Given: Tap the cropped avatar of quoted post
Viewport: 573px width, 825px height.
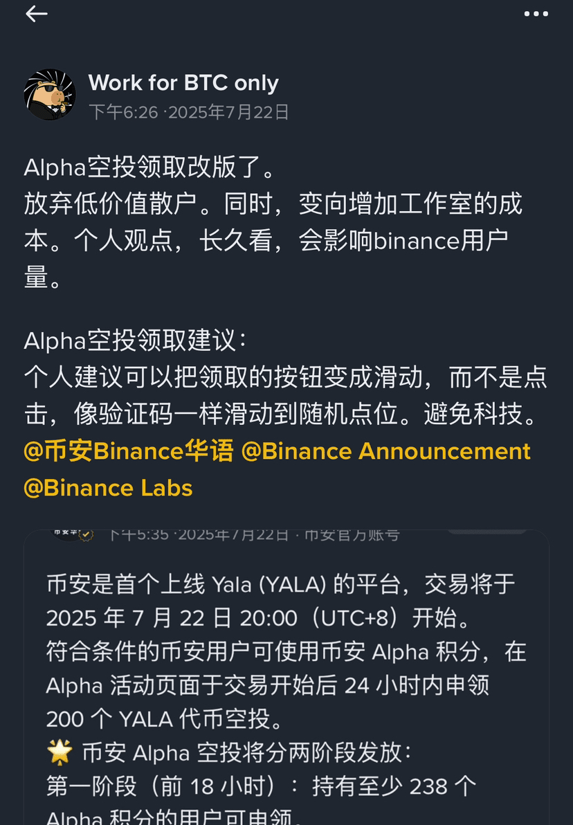Looking at the screenshot, I should tap(64, 534).
